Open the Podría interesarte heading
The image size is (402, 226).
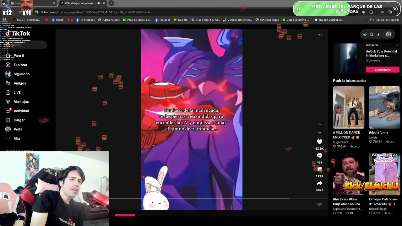(x=349, y=81)
